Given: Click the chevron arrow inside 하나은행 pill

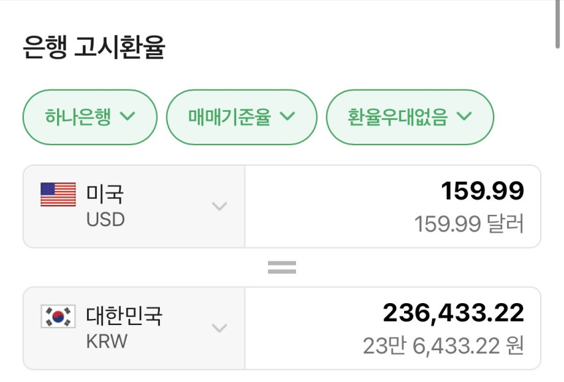Looking at the screenshot, I should coord(127,117).
